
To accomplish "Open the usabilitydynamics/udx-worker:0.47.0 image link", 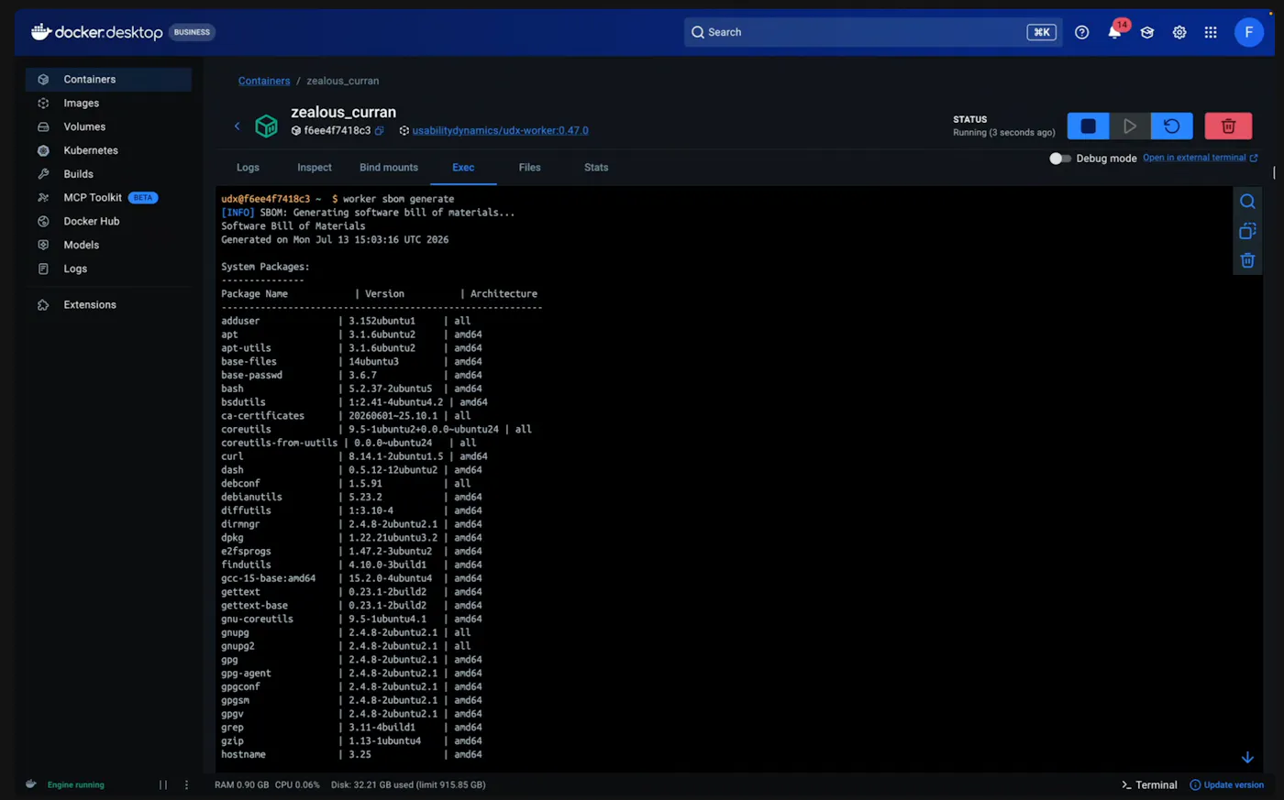I will pos(500,131).
